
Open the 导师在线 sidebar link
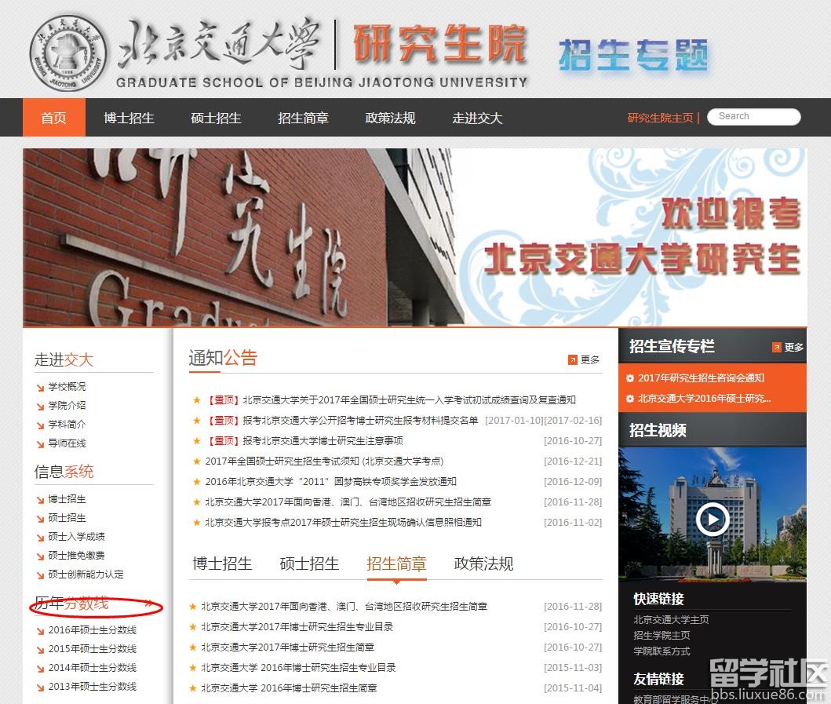coord(67,443)
